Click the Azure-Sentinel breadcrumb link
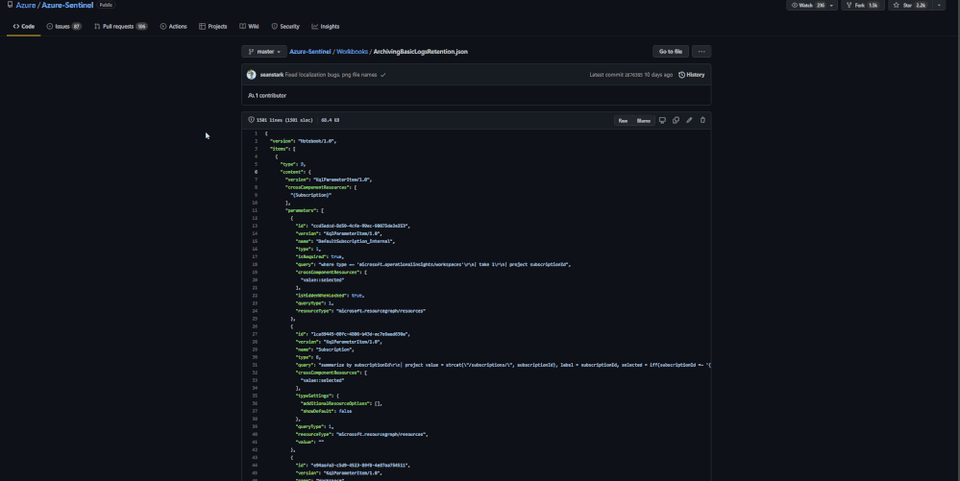 coord(309,52)
